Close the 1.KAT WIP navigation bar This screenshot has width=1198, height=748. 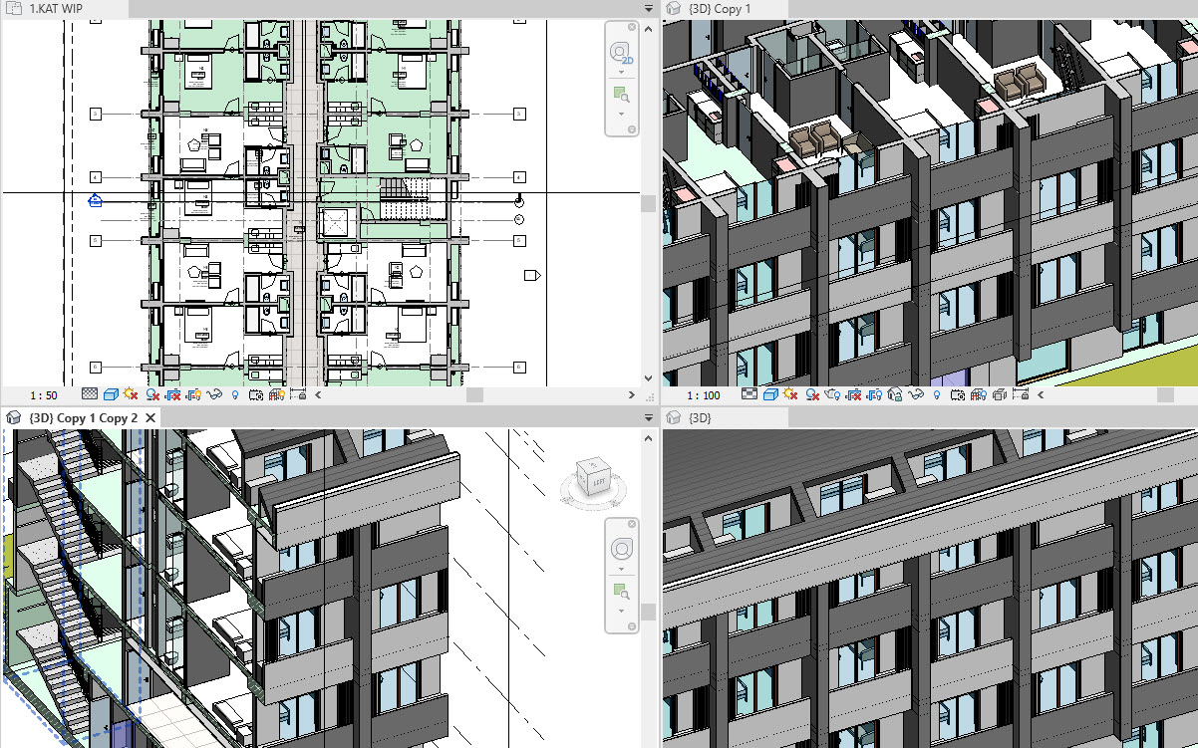pos(632,27)
